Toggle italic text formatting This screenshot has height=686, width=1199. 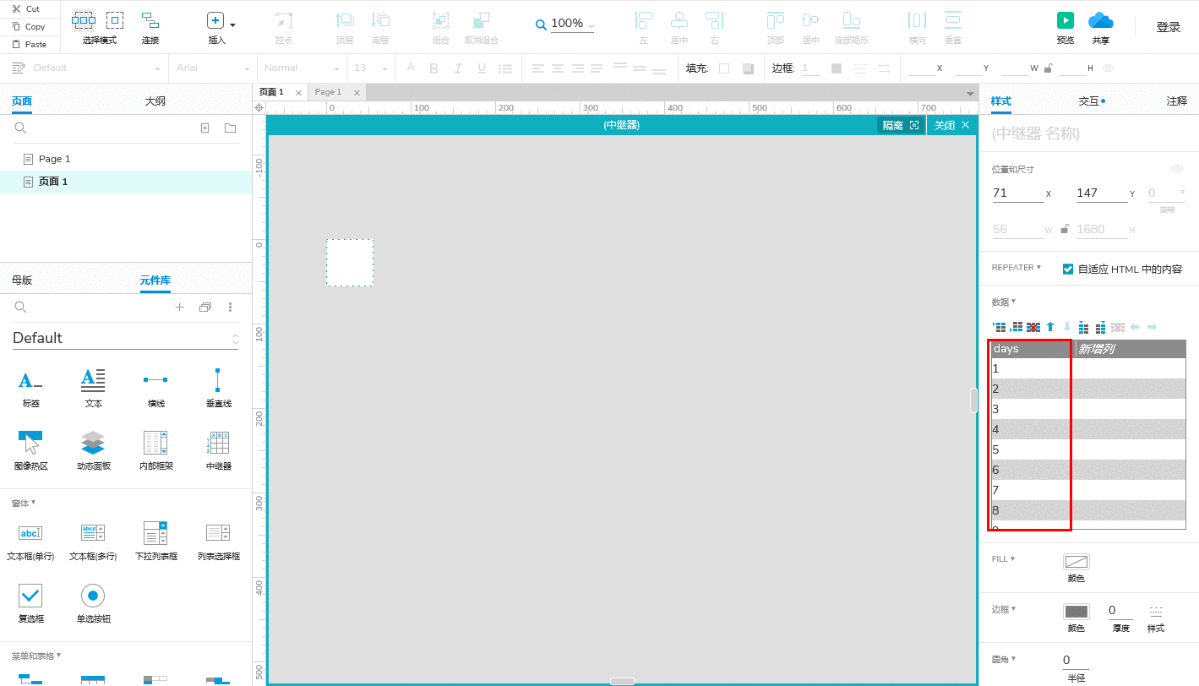pos(458,68)
